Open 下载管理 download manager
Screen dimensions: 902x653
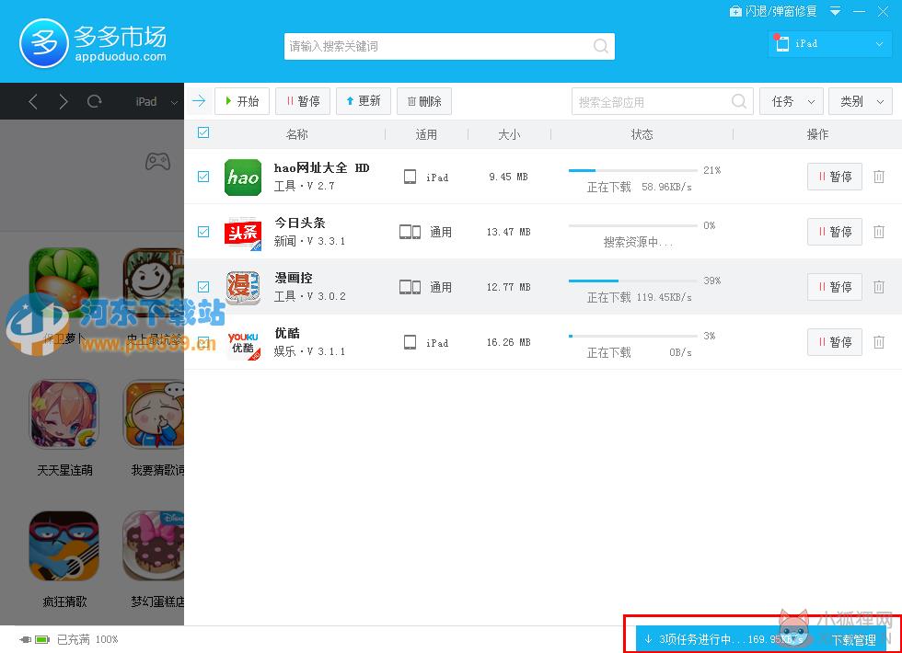(854, 640)
